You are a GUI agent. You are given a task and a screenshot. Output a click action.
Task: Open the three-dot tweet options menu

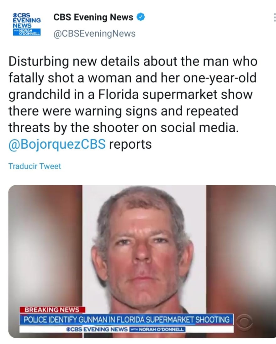point(274,17)
